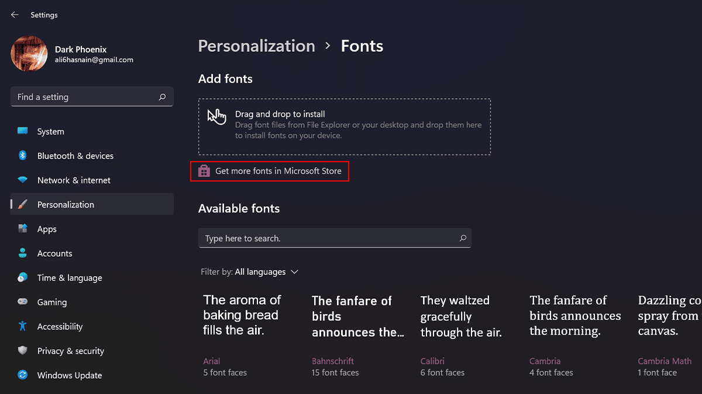Click the Find a setting search box
The image size is (702, 394).
click(92, 96)
